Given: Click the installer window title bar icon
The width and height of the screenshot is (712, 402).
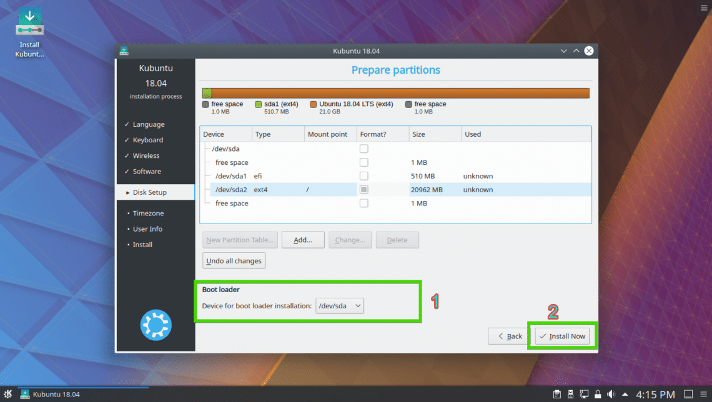Looking at the screenshot, I should [124, 51].
